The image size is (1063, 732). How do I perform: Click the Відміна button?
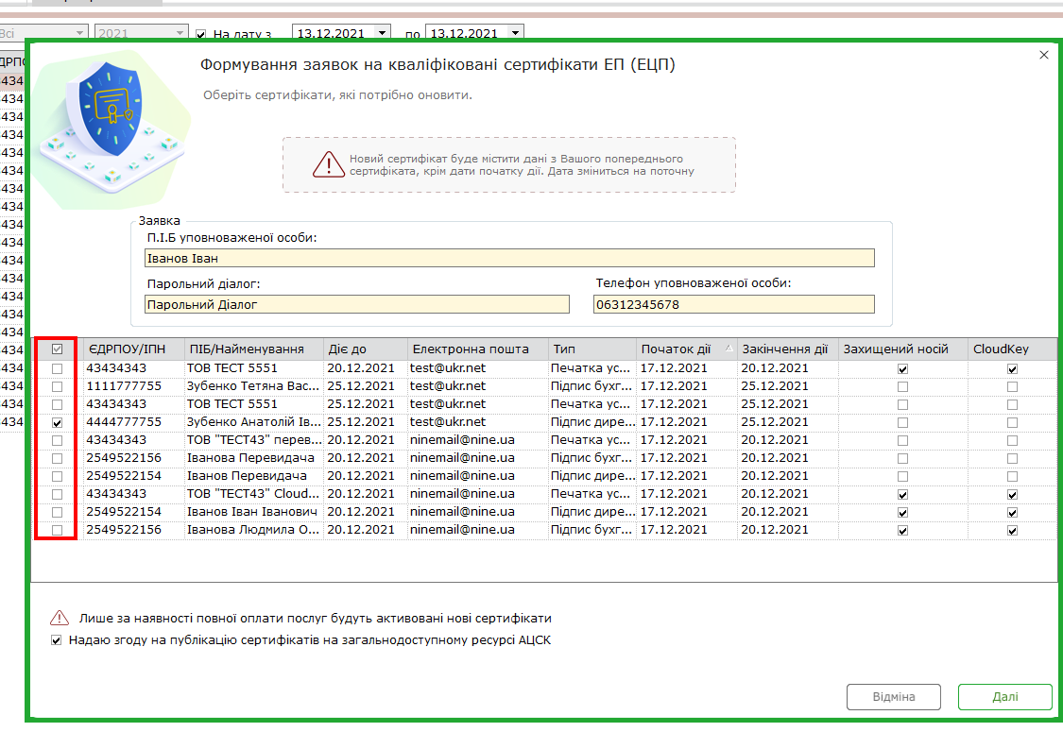point(894,697)
